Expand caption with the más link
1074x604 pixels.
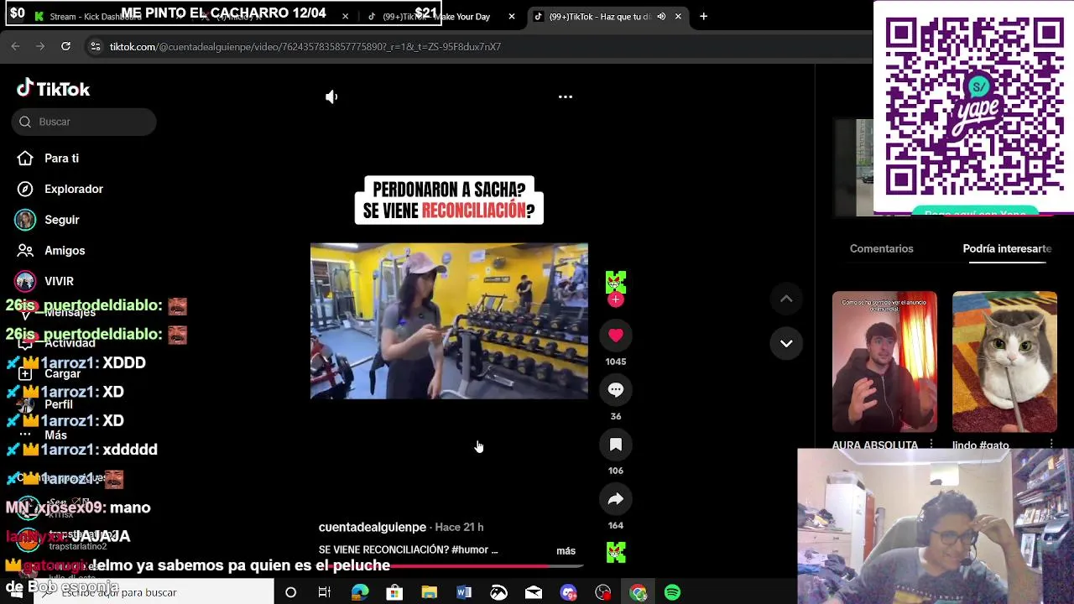tap(566, 551)
